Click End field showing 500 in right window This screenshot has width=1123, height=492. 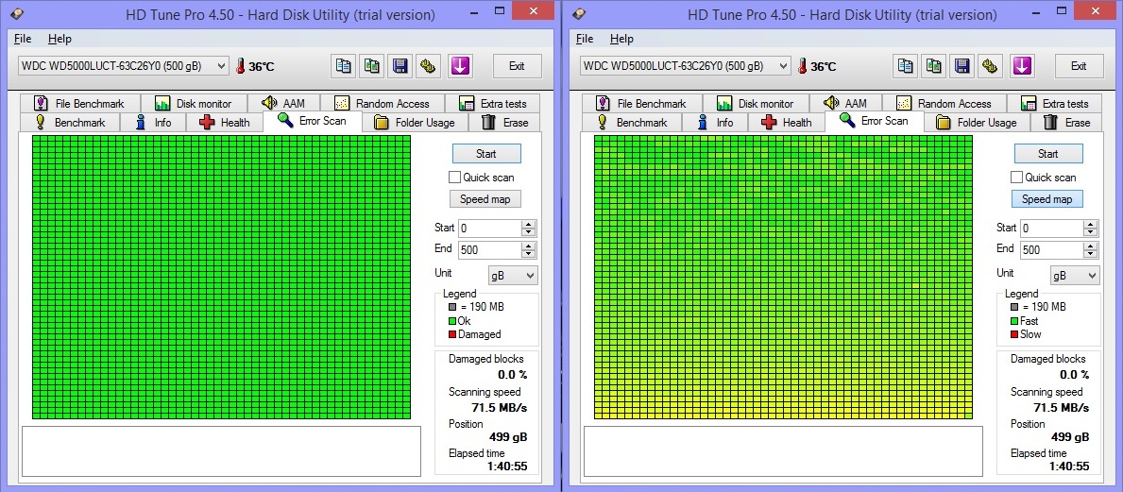[1052, 250]
